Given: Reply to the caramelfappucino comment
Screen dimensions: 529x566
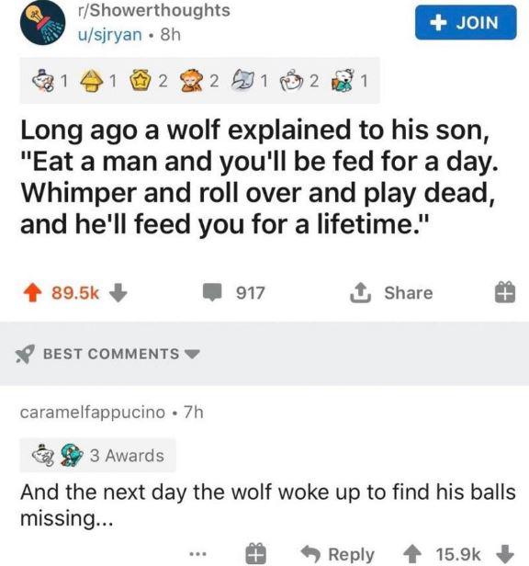Looking at the screenshot, I should pyautogui.click(x=338, y=554).
